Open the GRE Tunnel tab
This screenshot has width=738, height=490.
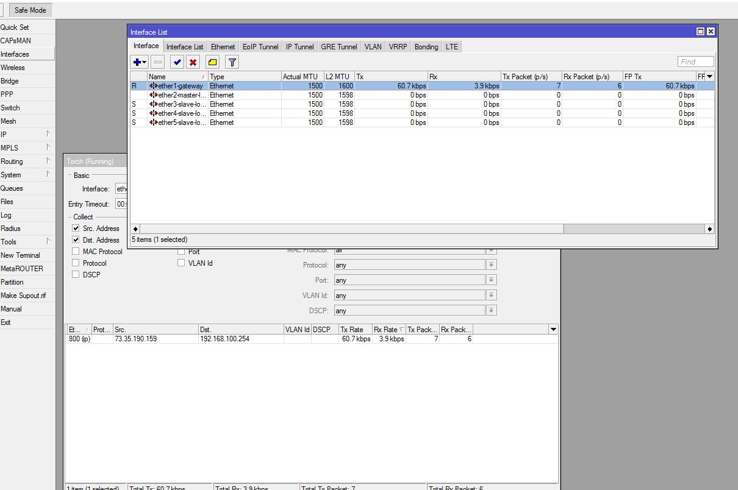click(x=339, y=46)
